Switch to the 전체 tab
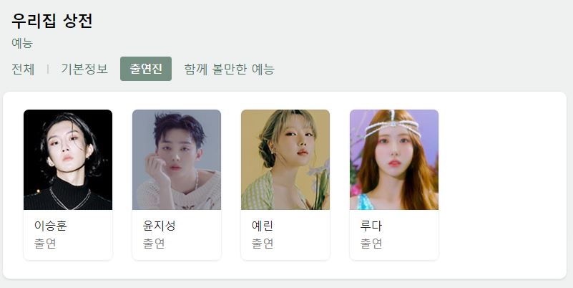This screenshot has width=573, height=288. pos(23,69)
